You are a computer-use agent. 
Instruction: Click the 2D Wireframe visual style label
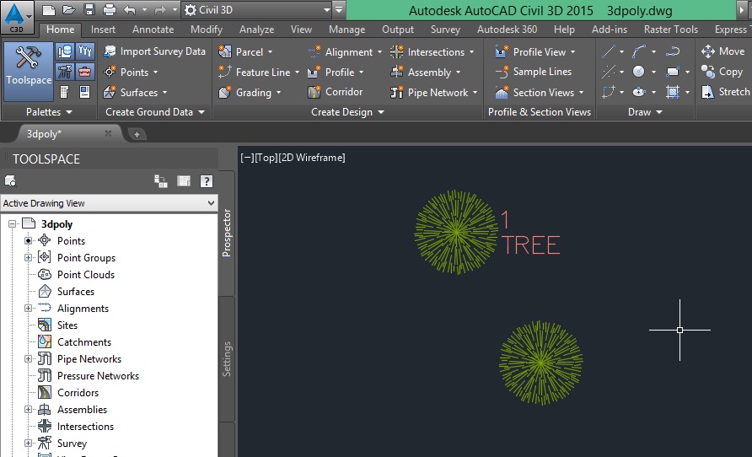pyautogui.click(x=313, y=158)
